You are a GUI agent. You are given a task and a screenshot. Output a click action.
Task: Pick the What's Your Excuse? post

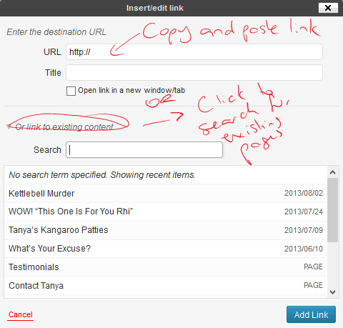(x=165, y=249)
